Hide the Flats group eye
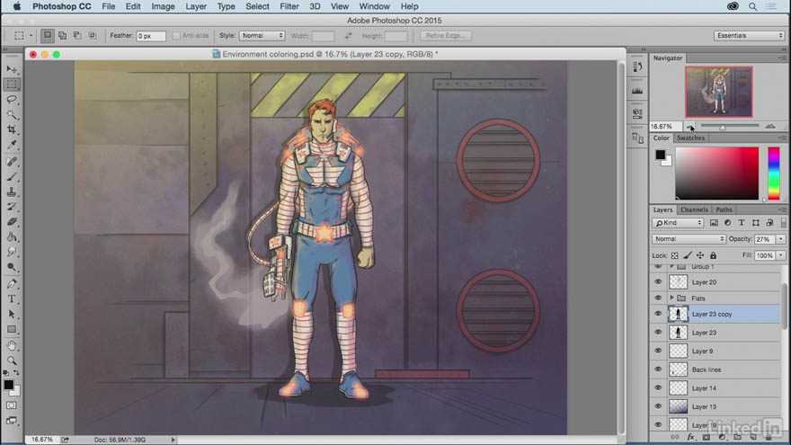Image resolution: width=791 pixels, height=445 pixels. (x=658, y=298)
